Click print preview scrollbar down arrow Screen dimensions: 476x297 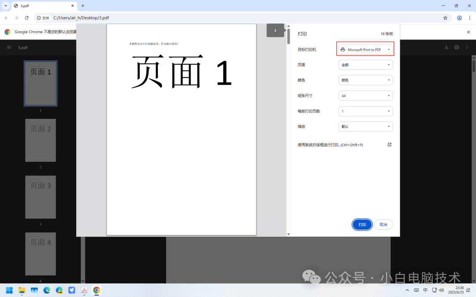click(288, 234)
